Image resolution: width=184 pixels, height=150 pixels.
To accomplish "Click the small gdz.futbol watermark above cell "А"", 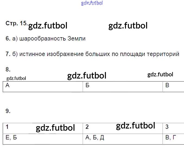I will 16,78.
